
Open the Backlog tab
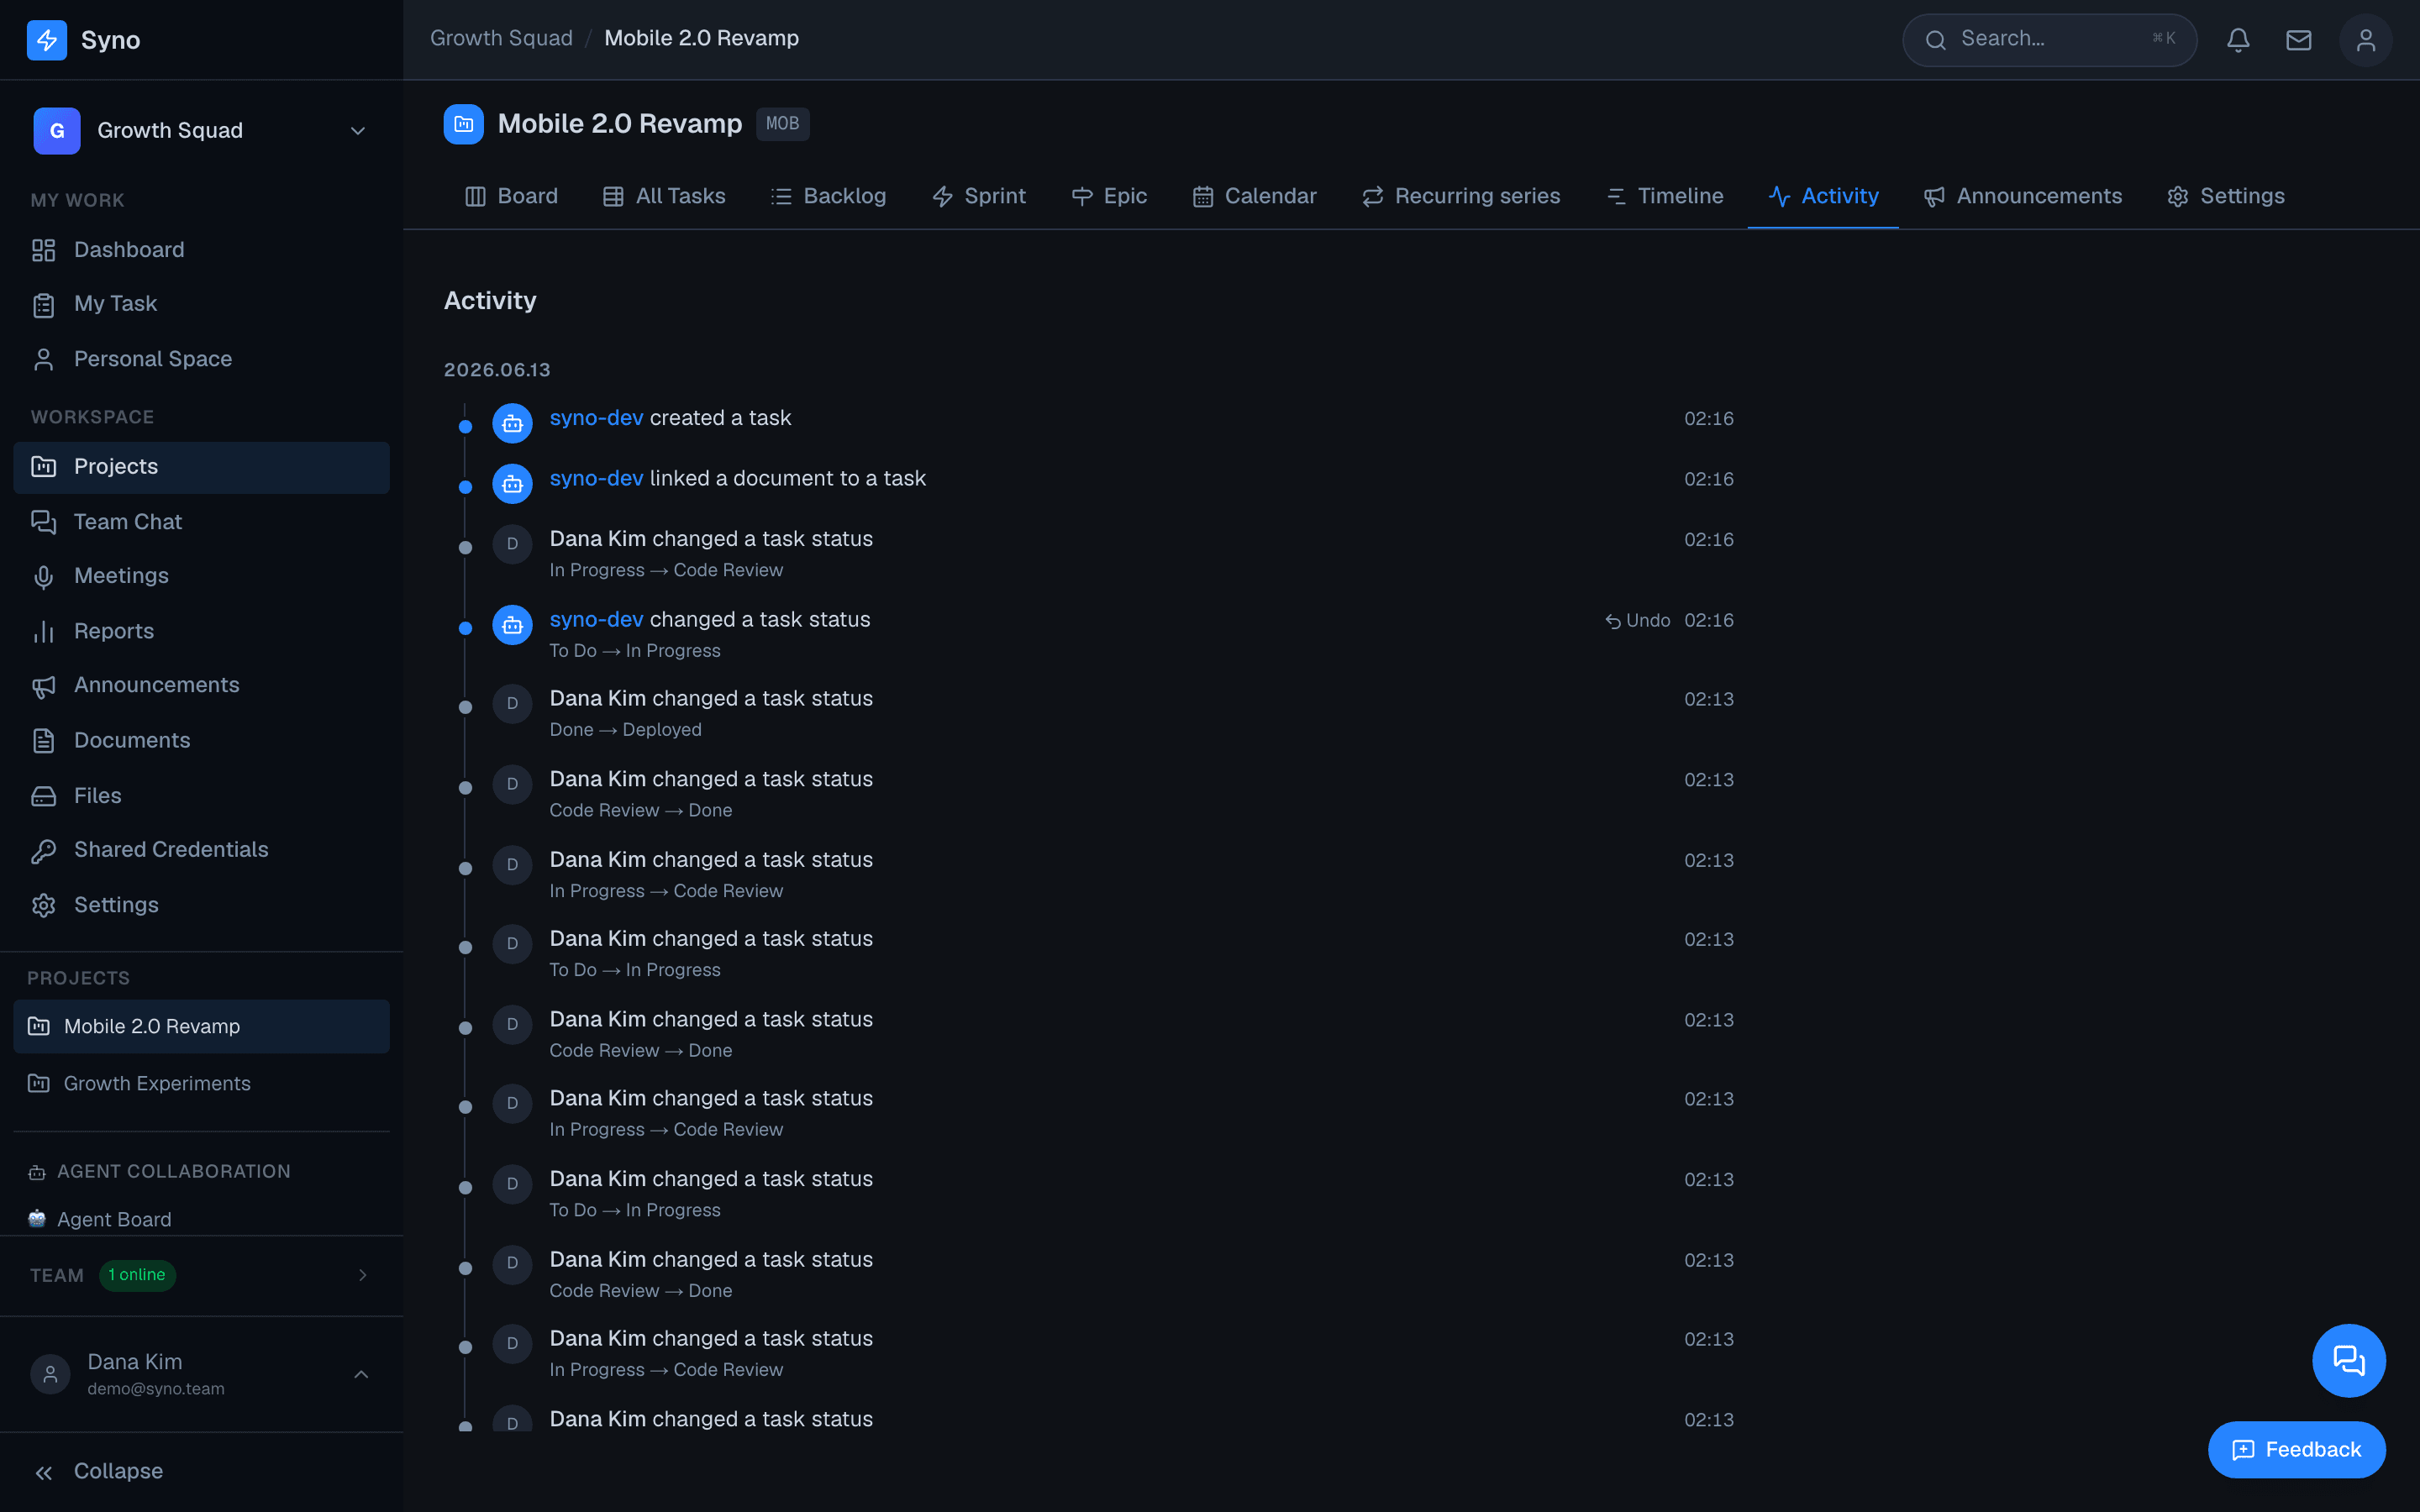tap(828, 196)
